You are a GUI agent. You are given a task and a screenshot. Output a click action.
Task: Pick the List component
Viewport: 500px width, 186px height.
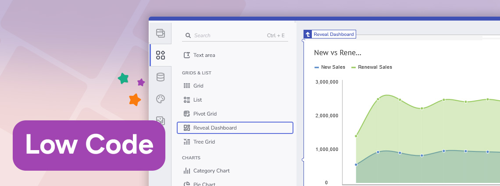click(x=197, y=100)
